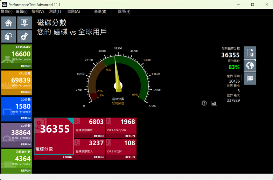Viewport: 273px width, 180px height.
Task: Select the IOPS 4KQD1 108 tile
Action: (121, 147)
